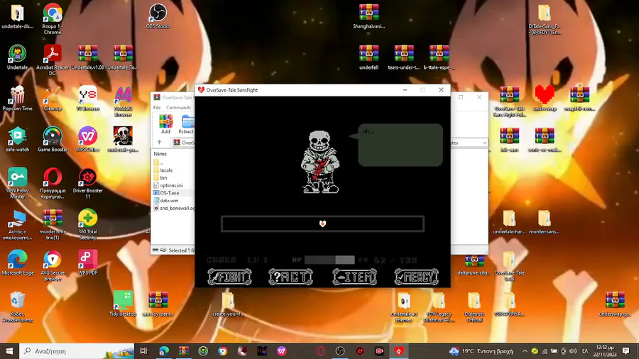Open Acrobat Reader DC desktop shortcut

click(x=52, y=60)
